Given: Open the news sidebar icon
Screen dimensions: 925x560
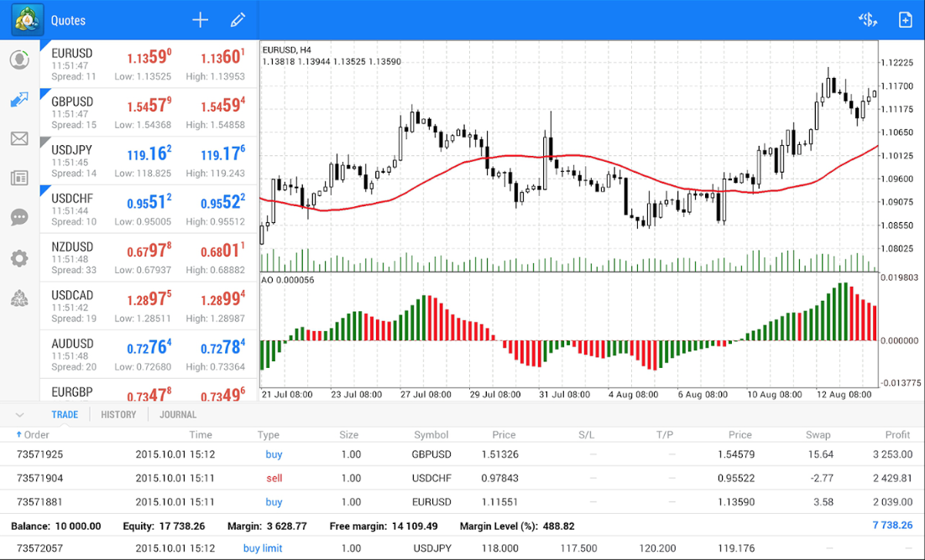Looking at the screenshot, I should [x=19, y=178].
